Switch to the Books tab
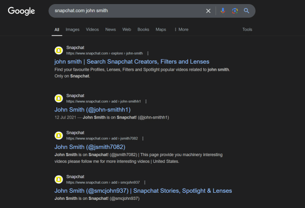Viewport: 305px width, 208px height. [x=143, y=29]
